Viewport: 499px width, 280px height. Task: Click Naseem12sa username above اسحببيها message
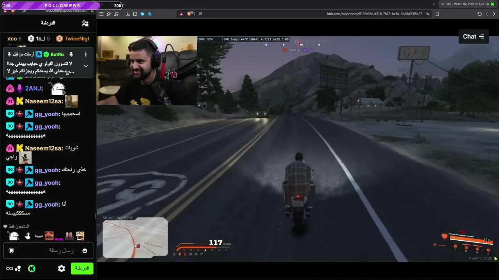tap(44, 101)
